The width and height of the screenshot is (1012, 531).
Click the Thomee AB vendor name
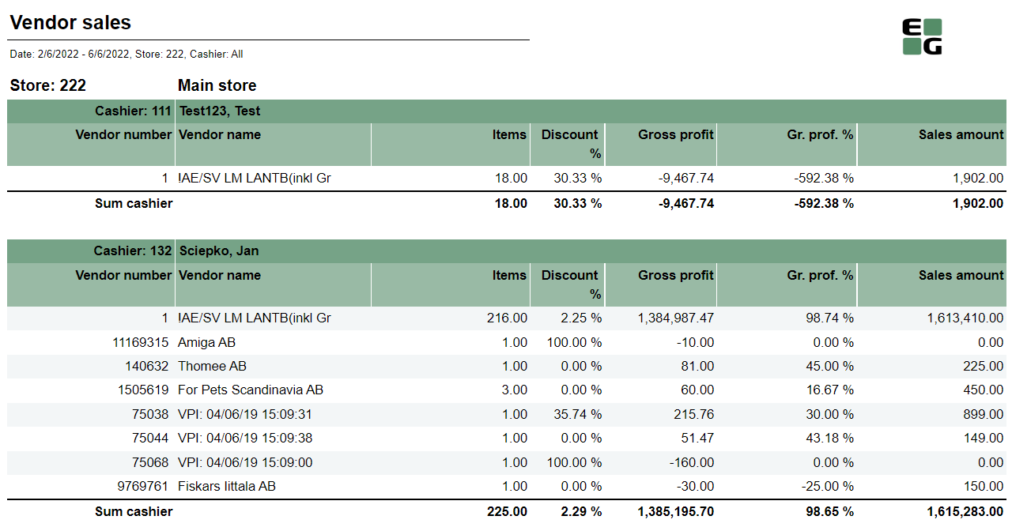pos(212,366)
